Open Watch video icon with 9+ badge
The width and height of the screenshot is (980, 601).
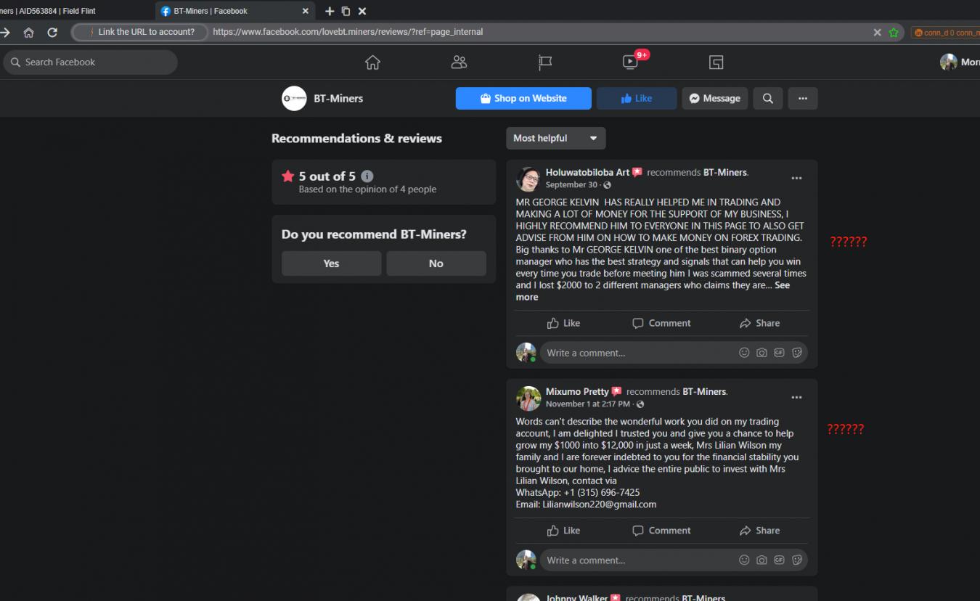[x=631, y=62]
